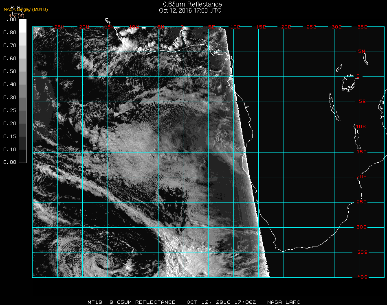The width and height of the screenshot is (387, 305).
Task: Click the 1.00 colorbar scale value
Action: coord(10,20)
